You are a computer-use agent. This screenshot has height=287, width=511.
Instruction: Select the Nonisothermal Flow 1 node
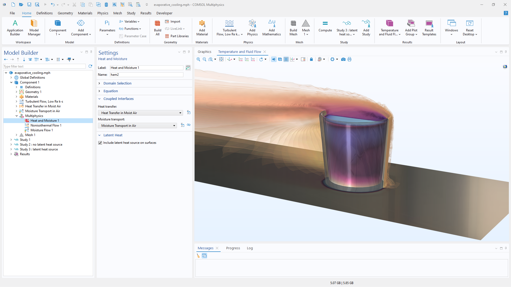point(46,125)
